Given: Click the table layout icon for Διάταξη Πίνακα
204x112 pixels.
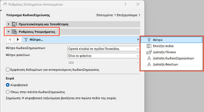Looking at the screenshot, I should tap(149, 52).
